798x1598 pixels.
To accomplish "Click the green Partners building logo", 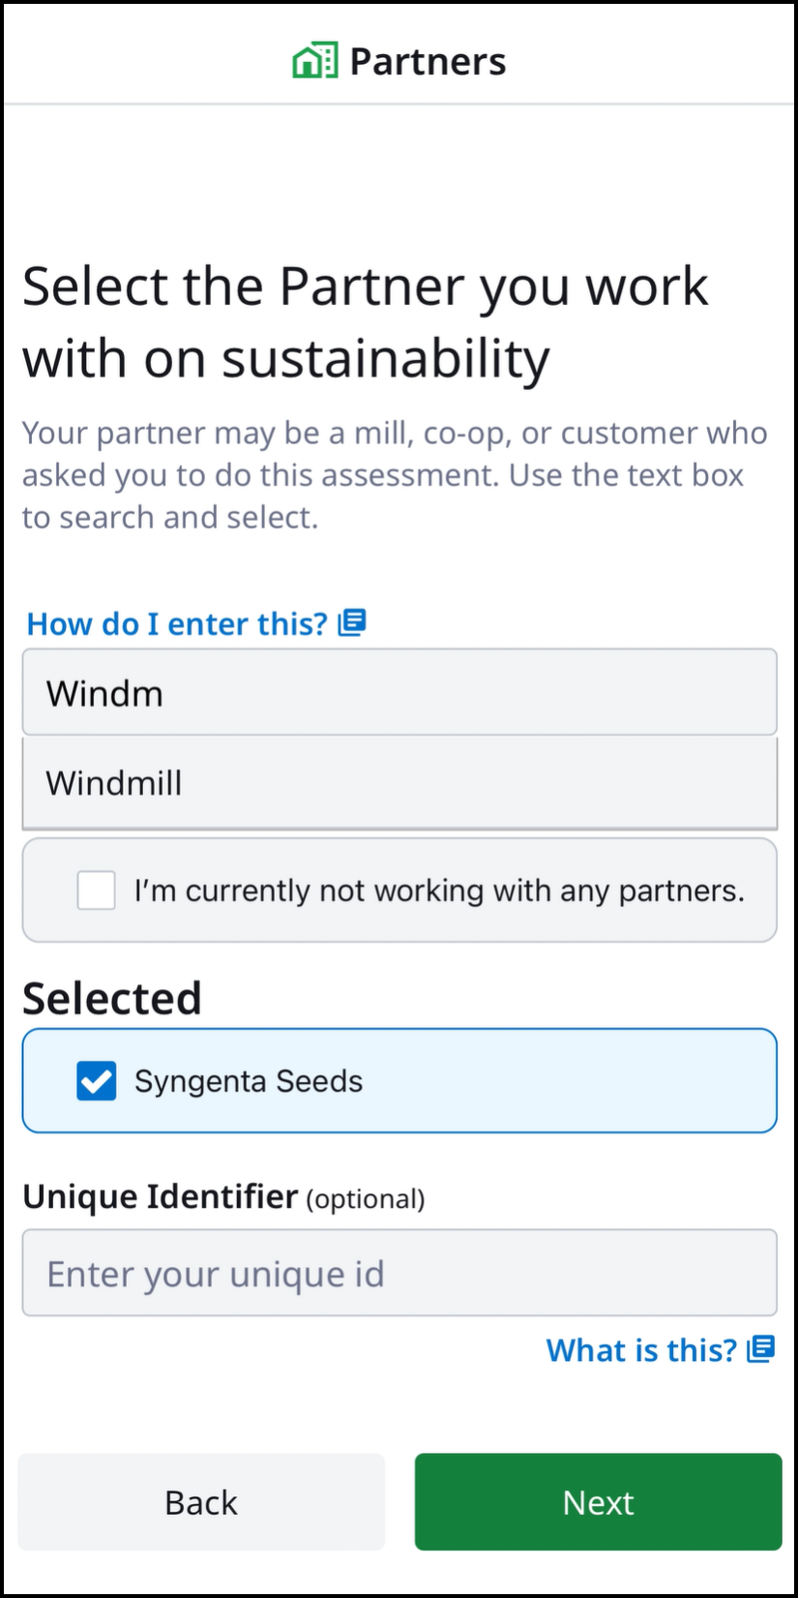I will click(x=314, y=61).
